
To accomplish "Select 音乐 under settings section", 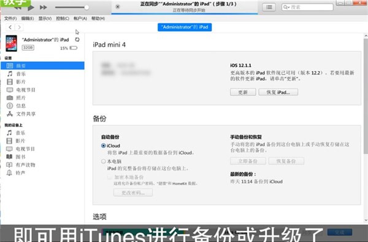I will coord(42,74).
